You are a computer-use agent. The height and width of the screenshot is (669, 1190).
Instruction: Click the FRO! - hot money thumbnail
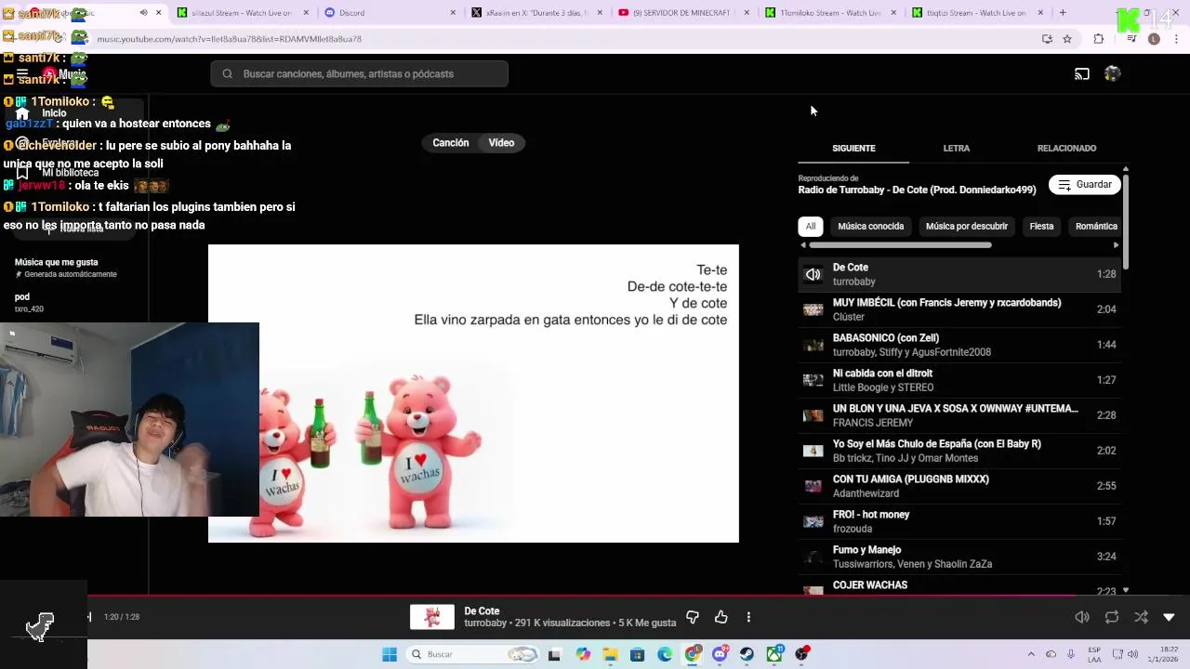pyautogui.click(x=813, y=521)
